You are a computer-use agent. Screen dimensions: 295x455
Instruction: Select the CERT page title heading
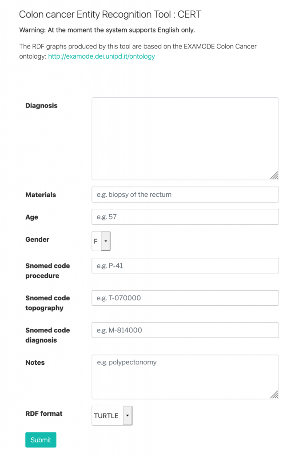[110, 15]
